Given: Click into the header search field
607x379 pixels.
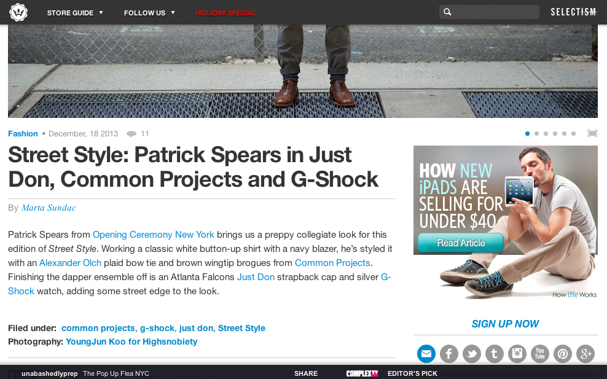Looking at the screenshot, I should tap(489, 12).
